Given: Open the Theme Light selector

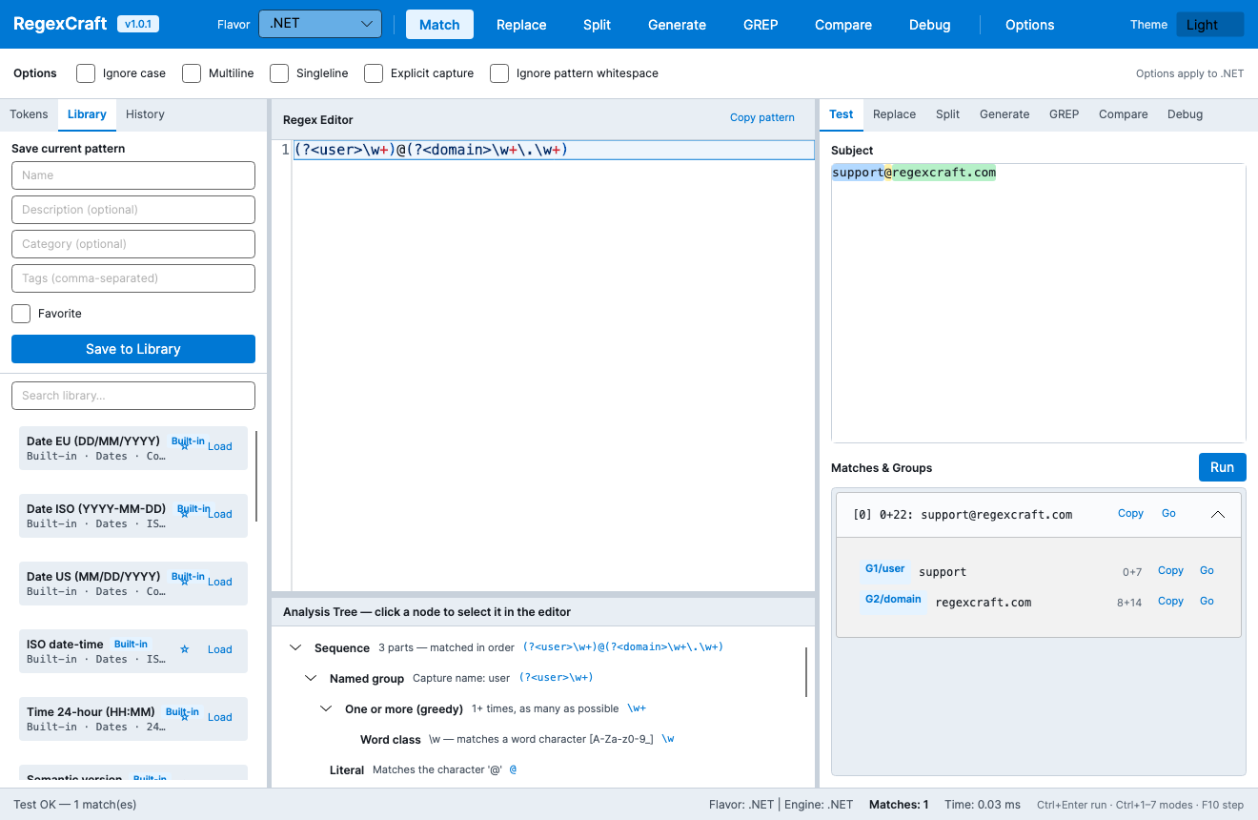Looking at the screenshot, I should 1209,25.
